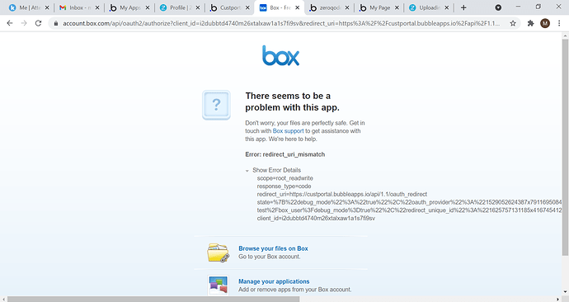This screenshot has width=569, height=302.
Task: Close the Custport tab
Action: click(247, 7)
